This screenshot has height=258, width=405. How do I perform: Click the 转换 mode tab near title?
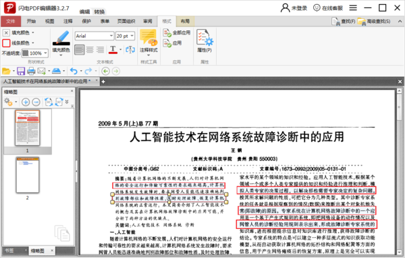click(99, 12)
